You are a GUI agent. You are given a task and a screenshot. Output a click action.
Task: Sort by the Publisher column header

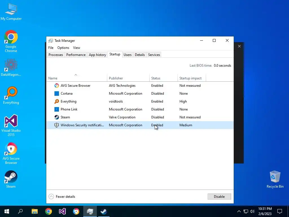tap(128, 77)
